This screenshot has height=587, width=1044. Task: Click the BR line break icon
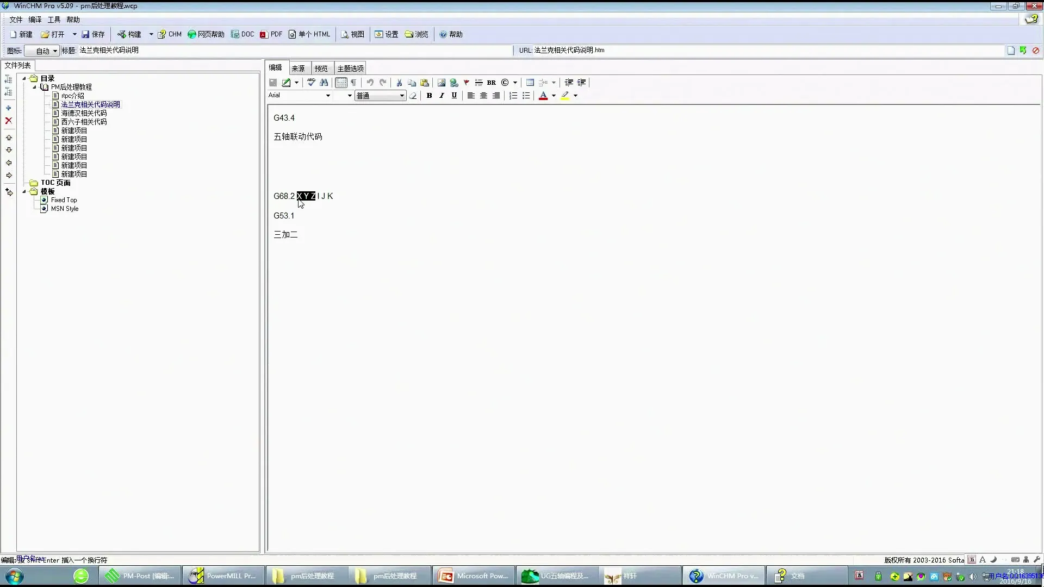click(x=492, y=83)
